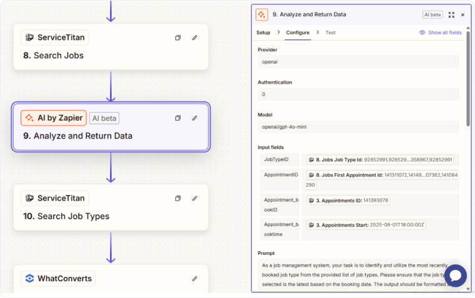
Task: Open the Setup tab
Action: (263, 32)
